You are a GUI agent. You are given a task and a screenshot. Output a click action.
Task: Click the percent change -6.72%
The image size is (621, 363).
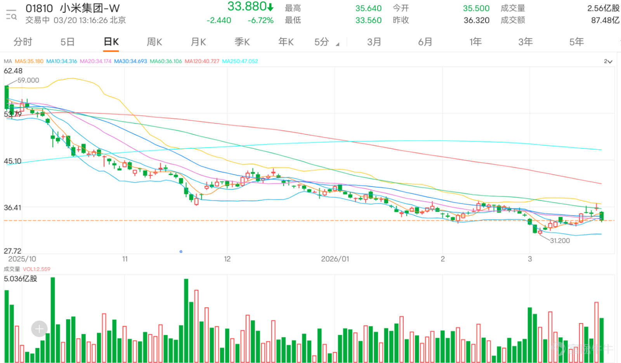click(261, 20)
